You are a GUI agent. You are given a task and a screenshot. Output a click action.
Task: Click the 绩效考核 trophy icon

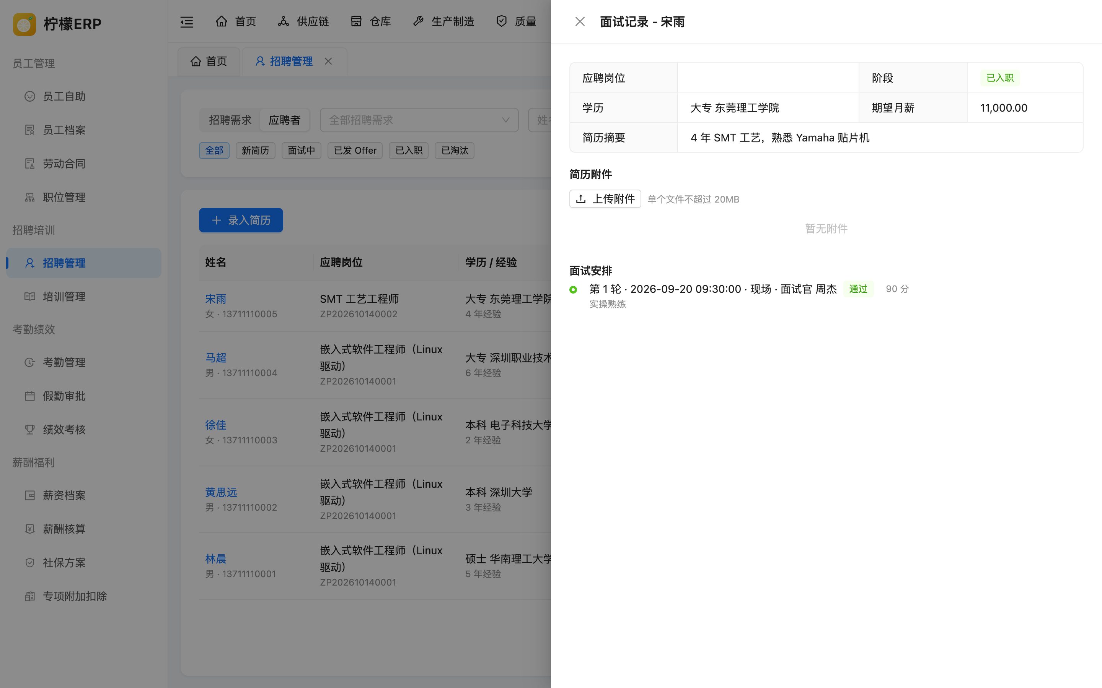(x=29, y=430)
